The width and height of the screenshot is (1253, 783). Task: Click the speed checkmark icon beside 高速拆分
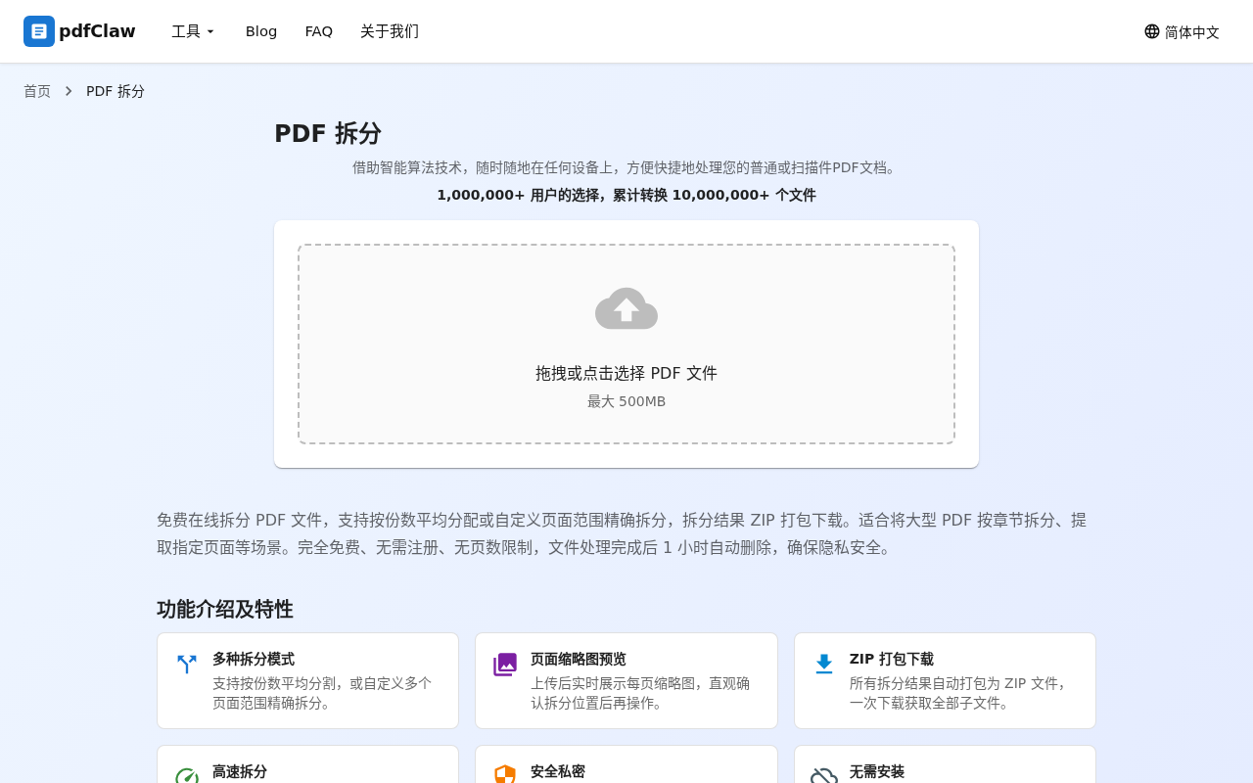coord(186,776)
